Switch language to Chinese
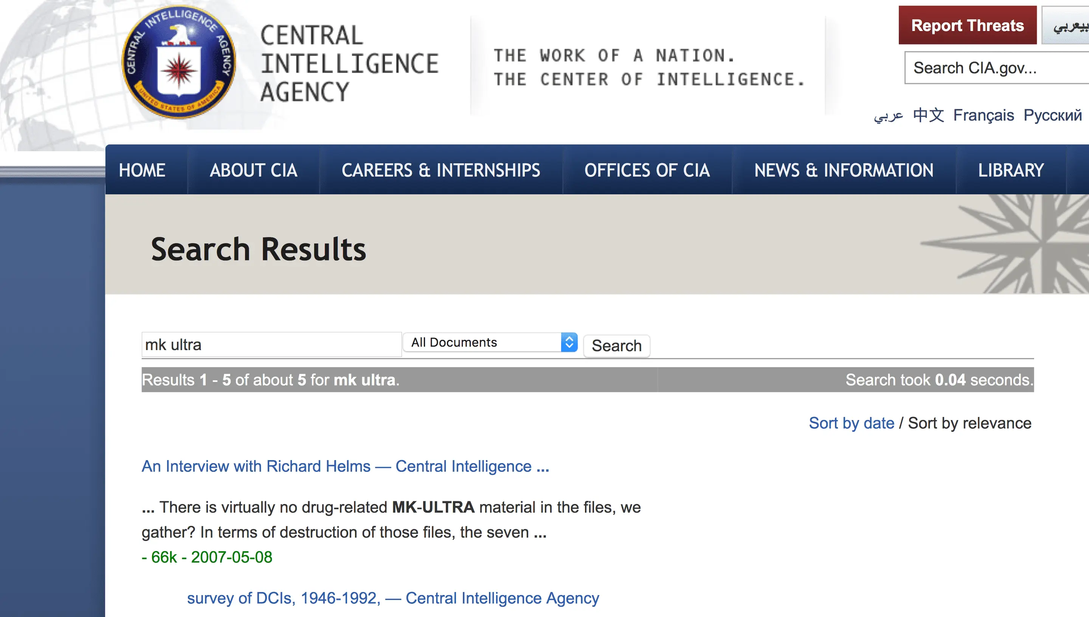The width and height of the screenshot is (1089, 617). [928, 115]
